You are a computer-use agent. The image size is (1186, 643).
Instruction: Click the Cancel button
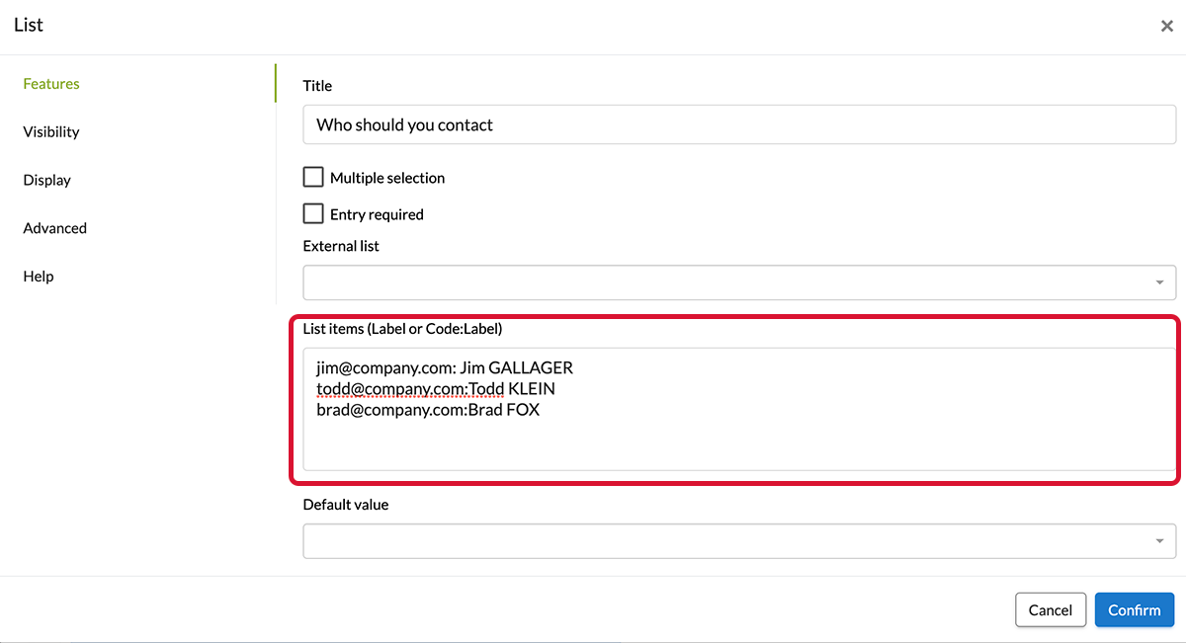click(x=1051, y=610)
